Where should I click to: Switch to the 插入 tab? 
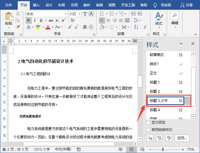click(x=36, y=5)
